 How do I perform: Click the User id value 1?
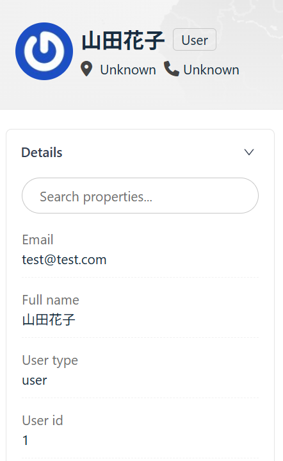(26, 440)
